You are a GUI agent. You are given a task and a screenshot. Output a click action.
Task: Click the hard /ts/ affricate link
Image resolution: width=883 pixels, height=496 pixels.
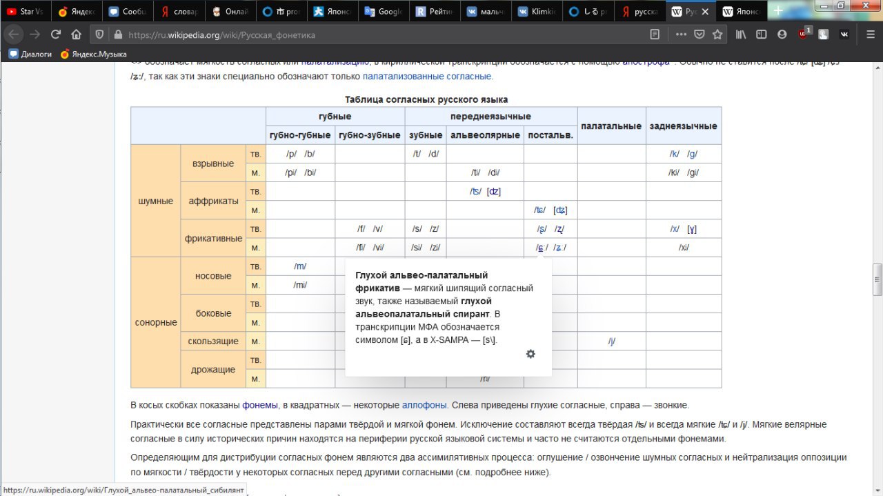pos(476,192)
